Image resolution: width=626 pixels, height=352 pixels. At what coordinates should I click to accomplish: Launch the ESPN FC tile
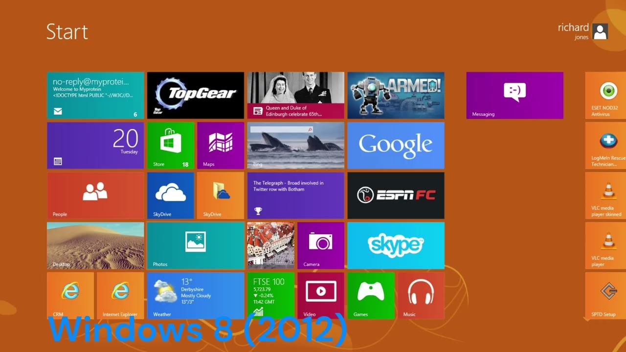pyautogui.click(x=396, y=196)
